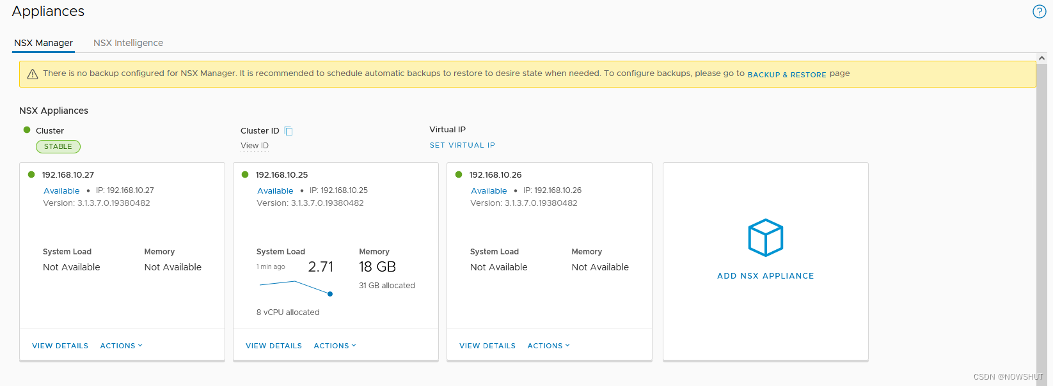Open VIEW DETAILS for appliance 192.168.10.25
This screenshot has width=1053, height=386.
[x=274, y=346]
